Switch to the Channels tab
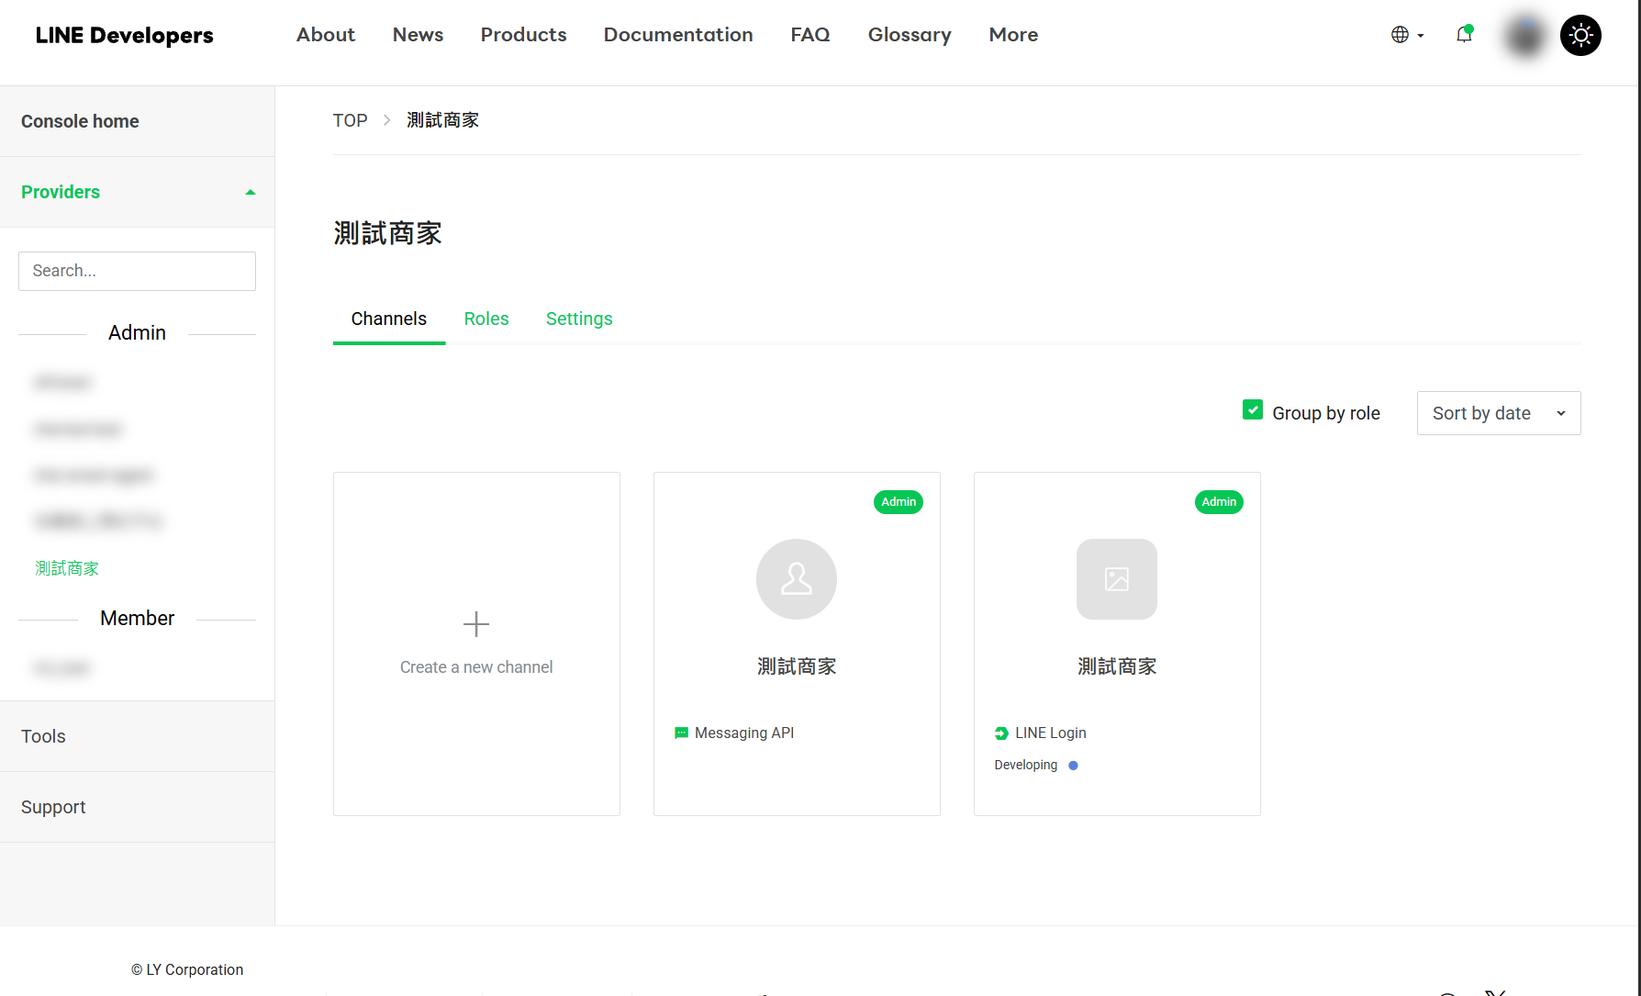The image size is (1641, 996). [x=389, y=319]
